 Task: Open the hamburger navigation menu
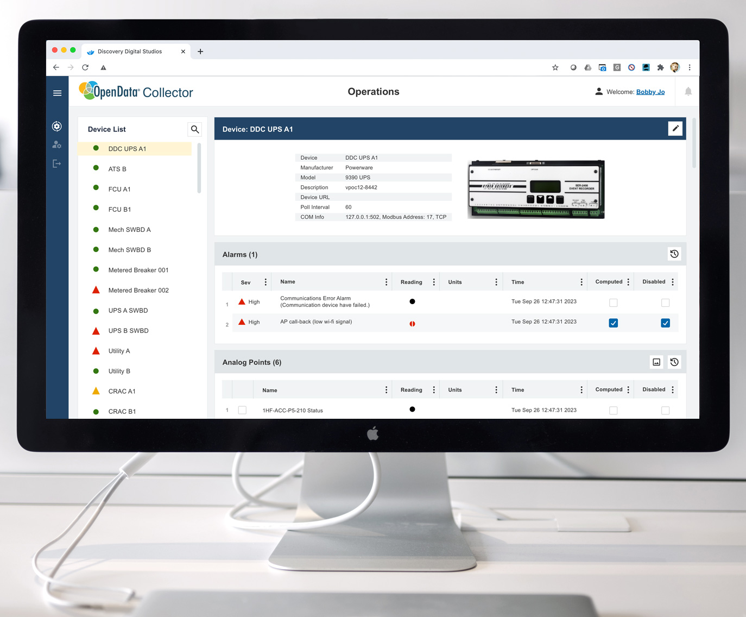click(x=57, y=93)
